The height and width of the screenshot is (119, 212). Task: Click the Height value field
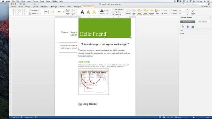click(x=182, y=10)
